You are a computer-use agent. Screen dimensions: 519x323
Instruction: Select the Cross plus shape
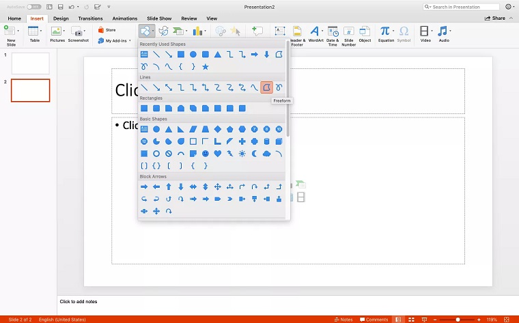coord(242,141)
